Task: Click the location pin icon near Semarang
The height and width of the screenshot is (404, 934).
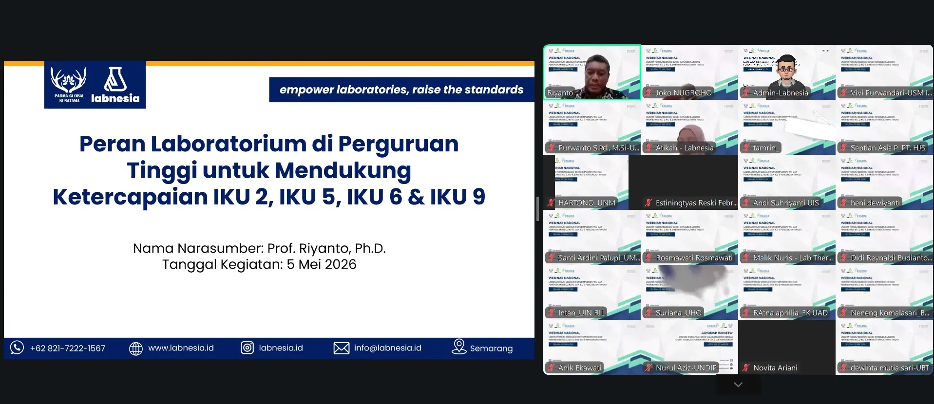Action: 459,347
